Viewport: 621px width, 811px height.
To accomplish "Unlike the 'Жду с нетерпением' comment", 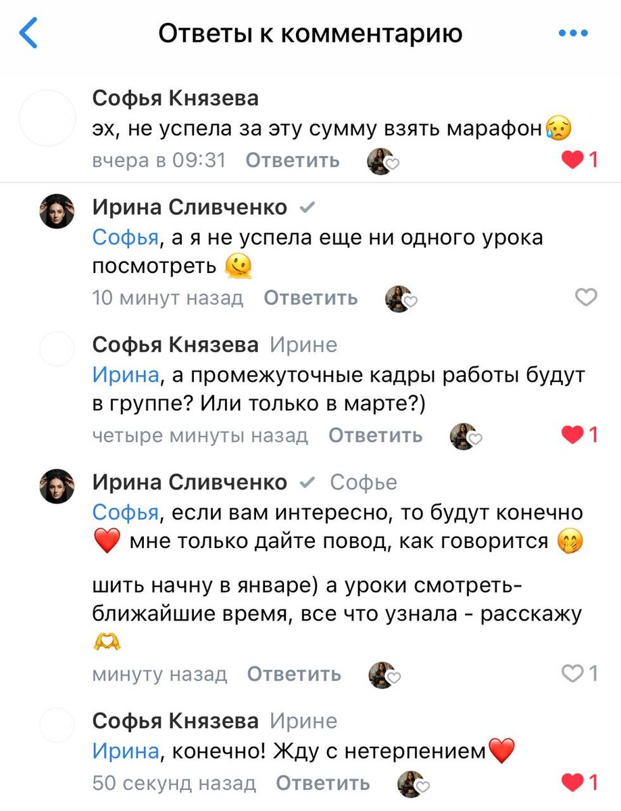I will pyautogui.click(x=572, y=781).
